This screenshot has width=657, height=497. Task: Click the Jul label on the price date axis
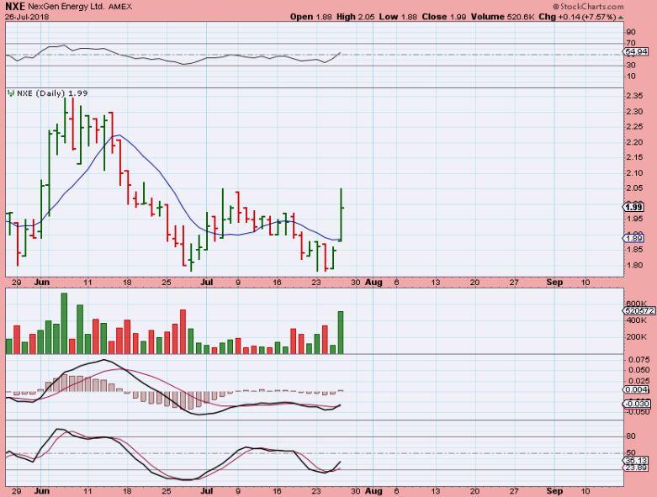click(x=207, y=283)
